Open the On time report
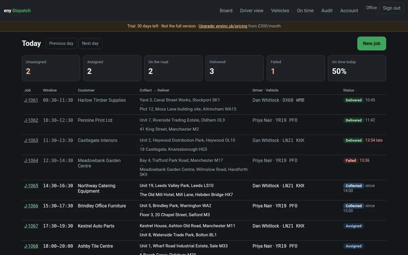The height and width of the screenshot is (255, 408). (305, 11)
